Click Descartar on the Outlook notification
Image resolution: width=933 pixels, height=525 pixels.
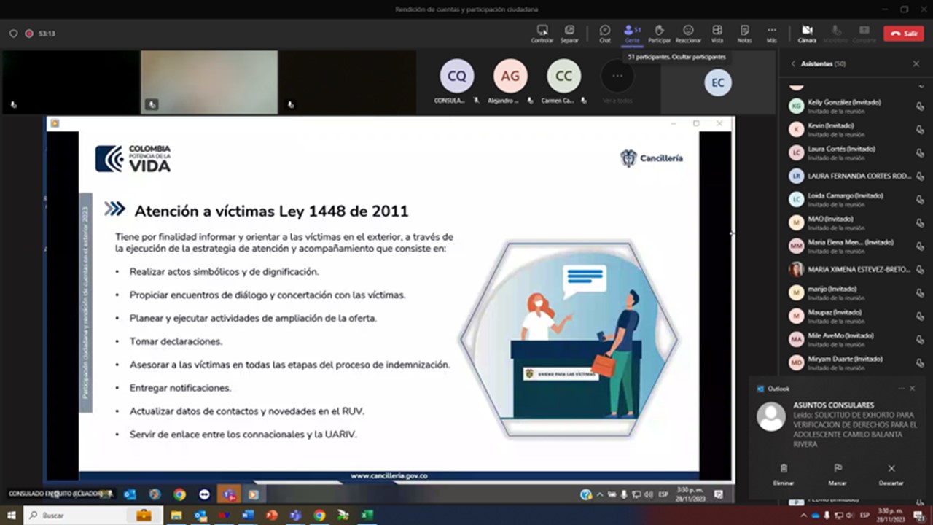(x=891, y=474)
